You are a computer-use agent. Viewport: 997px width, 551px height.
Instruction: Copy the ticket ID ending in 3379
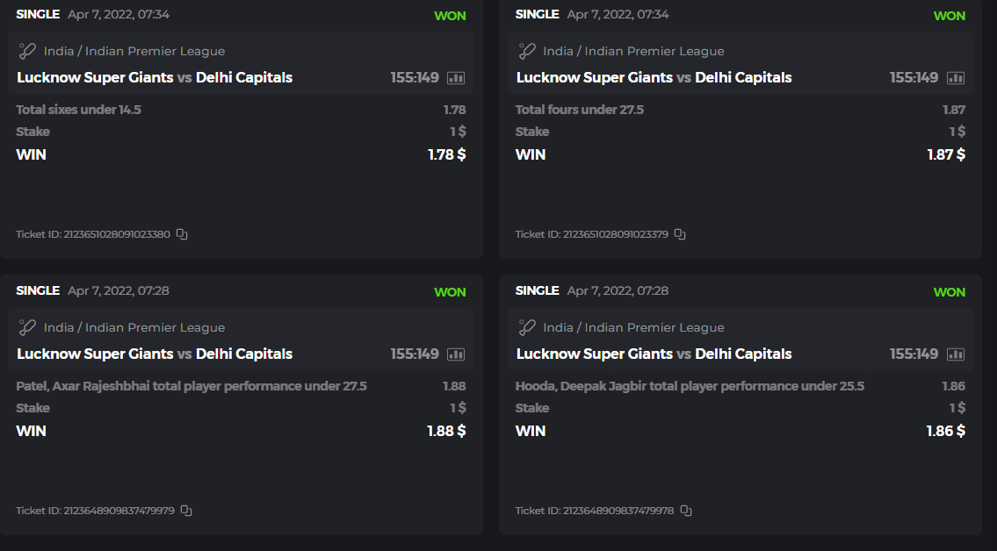680,234
